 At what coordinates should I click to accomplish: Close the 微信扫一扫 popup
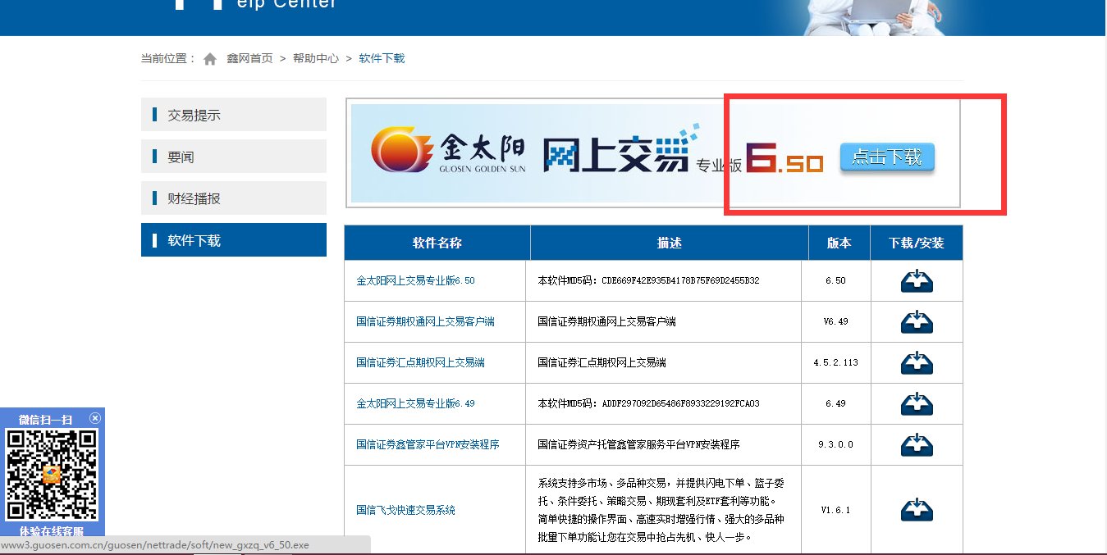pos(95,417)
